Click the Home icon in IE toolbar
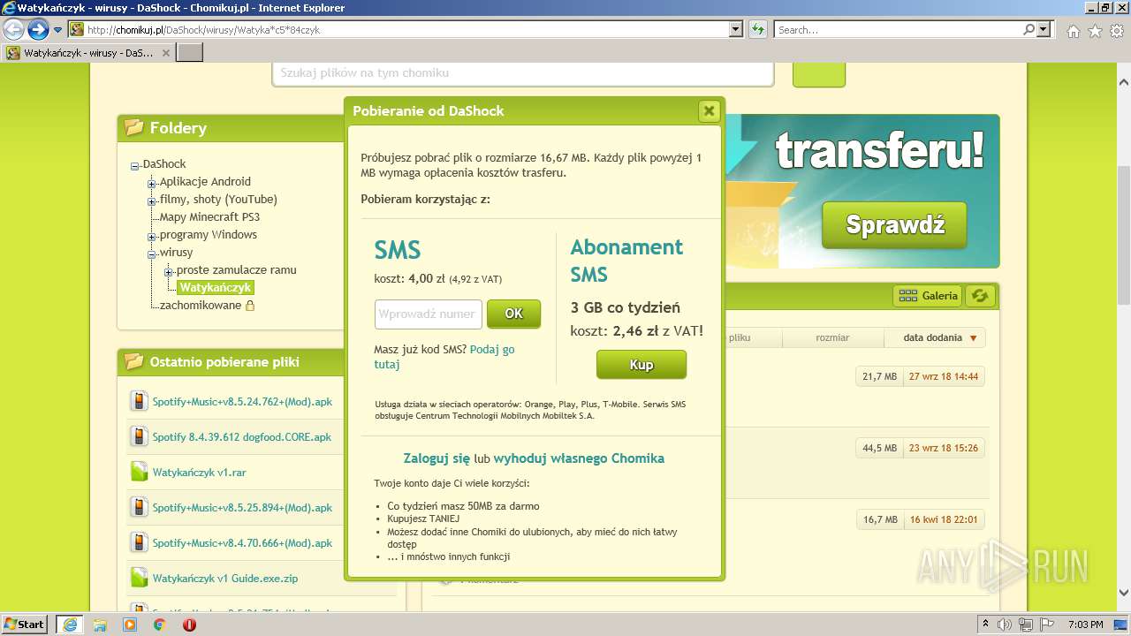 point(1073,31)
